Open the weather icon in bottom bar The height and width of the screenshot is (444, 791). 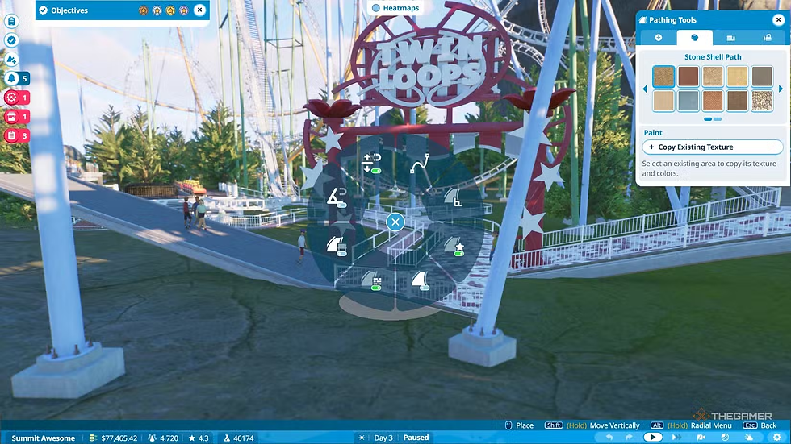coord(749,437)
